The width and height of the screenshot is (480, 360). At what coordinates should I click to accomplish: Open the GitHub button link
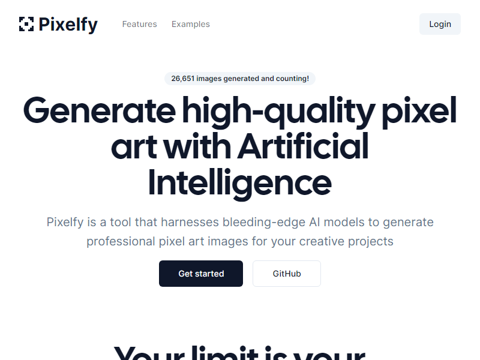[287, 274]
